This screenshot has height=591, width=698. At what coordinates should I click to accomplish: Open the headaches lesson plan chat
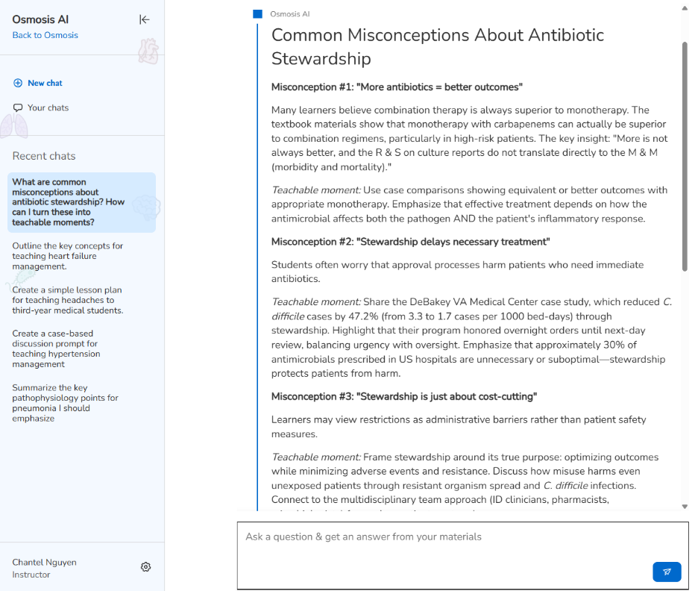(x=68, y=300)
